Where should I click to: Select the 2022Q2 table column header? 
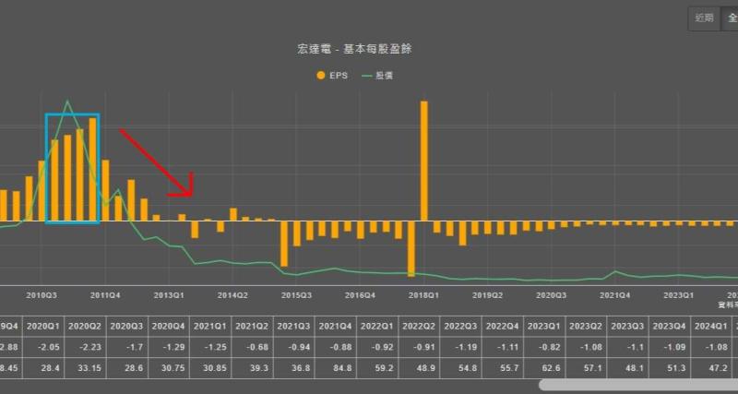(x=419, y=327)
